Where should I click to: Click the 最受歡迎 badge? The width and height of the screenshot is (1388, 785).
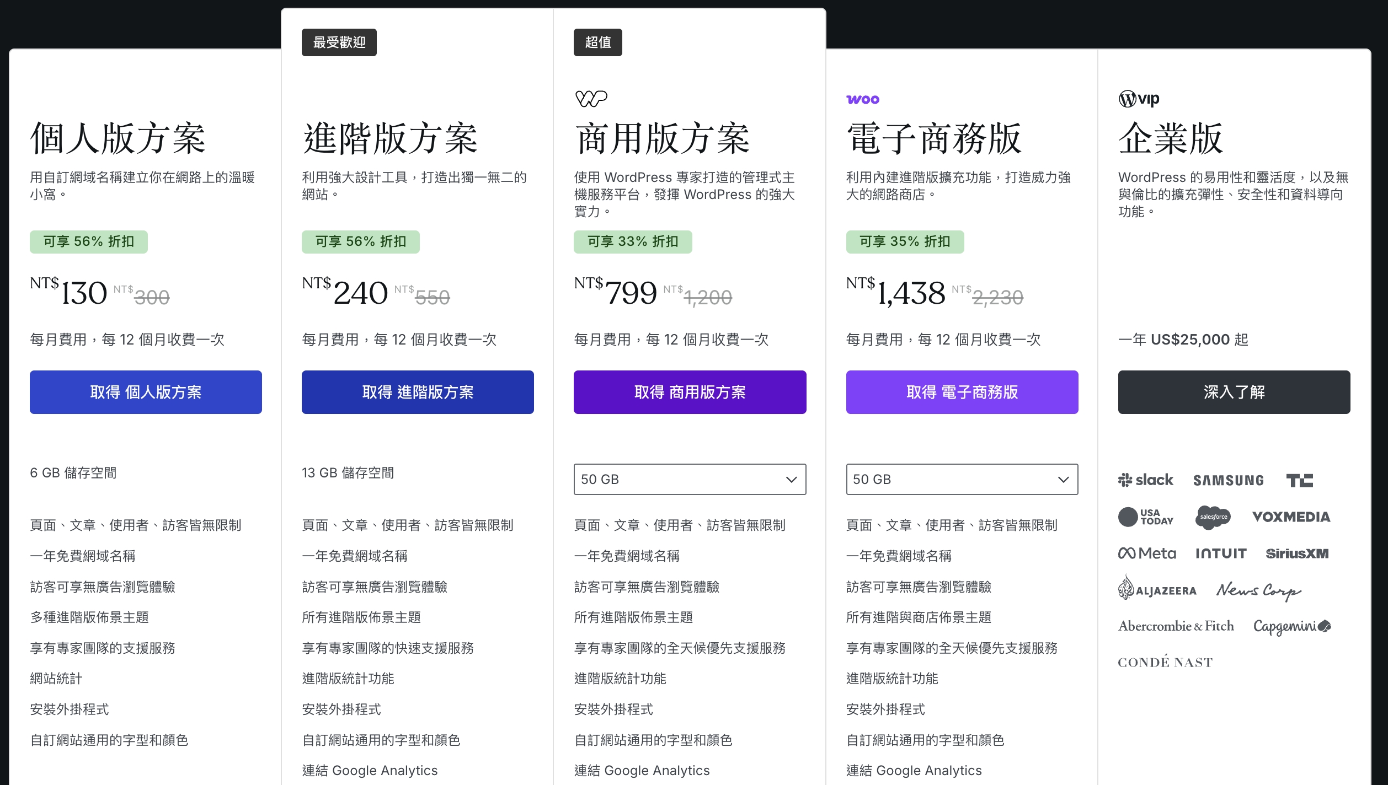[339, 42]
